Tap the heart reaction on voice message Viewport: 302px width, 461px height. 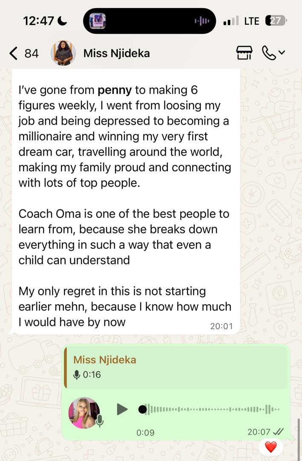pos(271,447)
